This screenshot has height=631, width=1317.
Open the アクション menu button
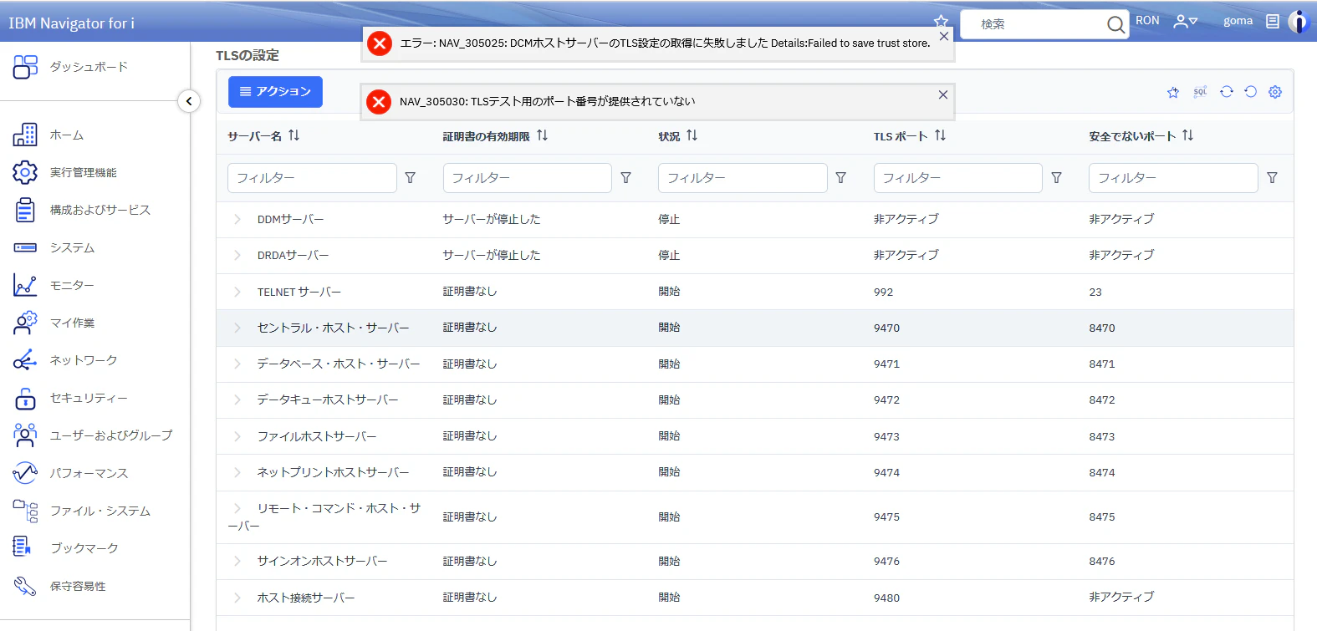pyautogui.click(x=275, y=92)
